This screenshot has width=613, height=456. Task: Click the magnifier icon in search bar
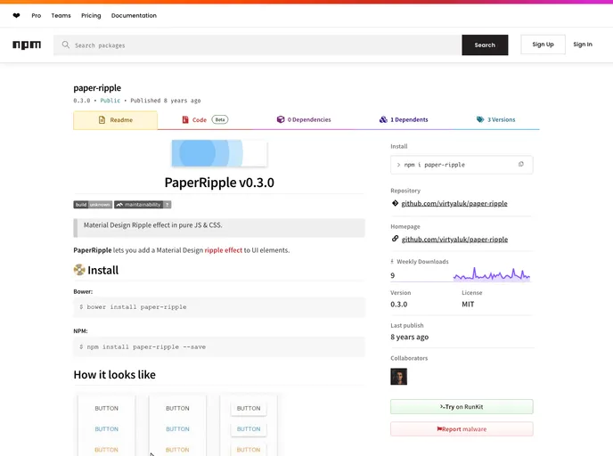coord(66,45)
